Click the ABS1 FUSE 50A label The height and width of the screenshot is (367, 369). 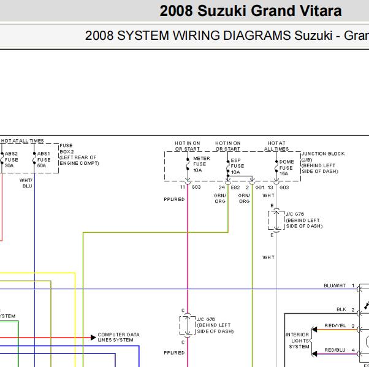pyautogui.click(x=44, y=160)
